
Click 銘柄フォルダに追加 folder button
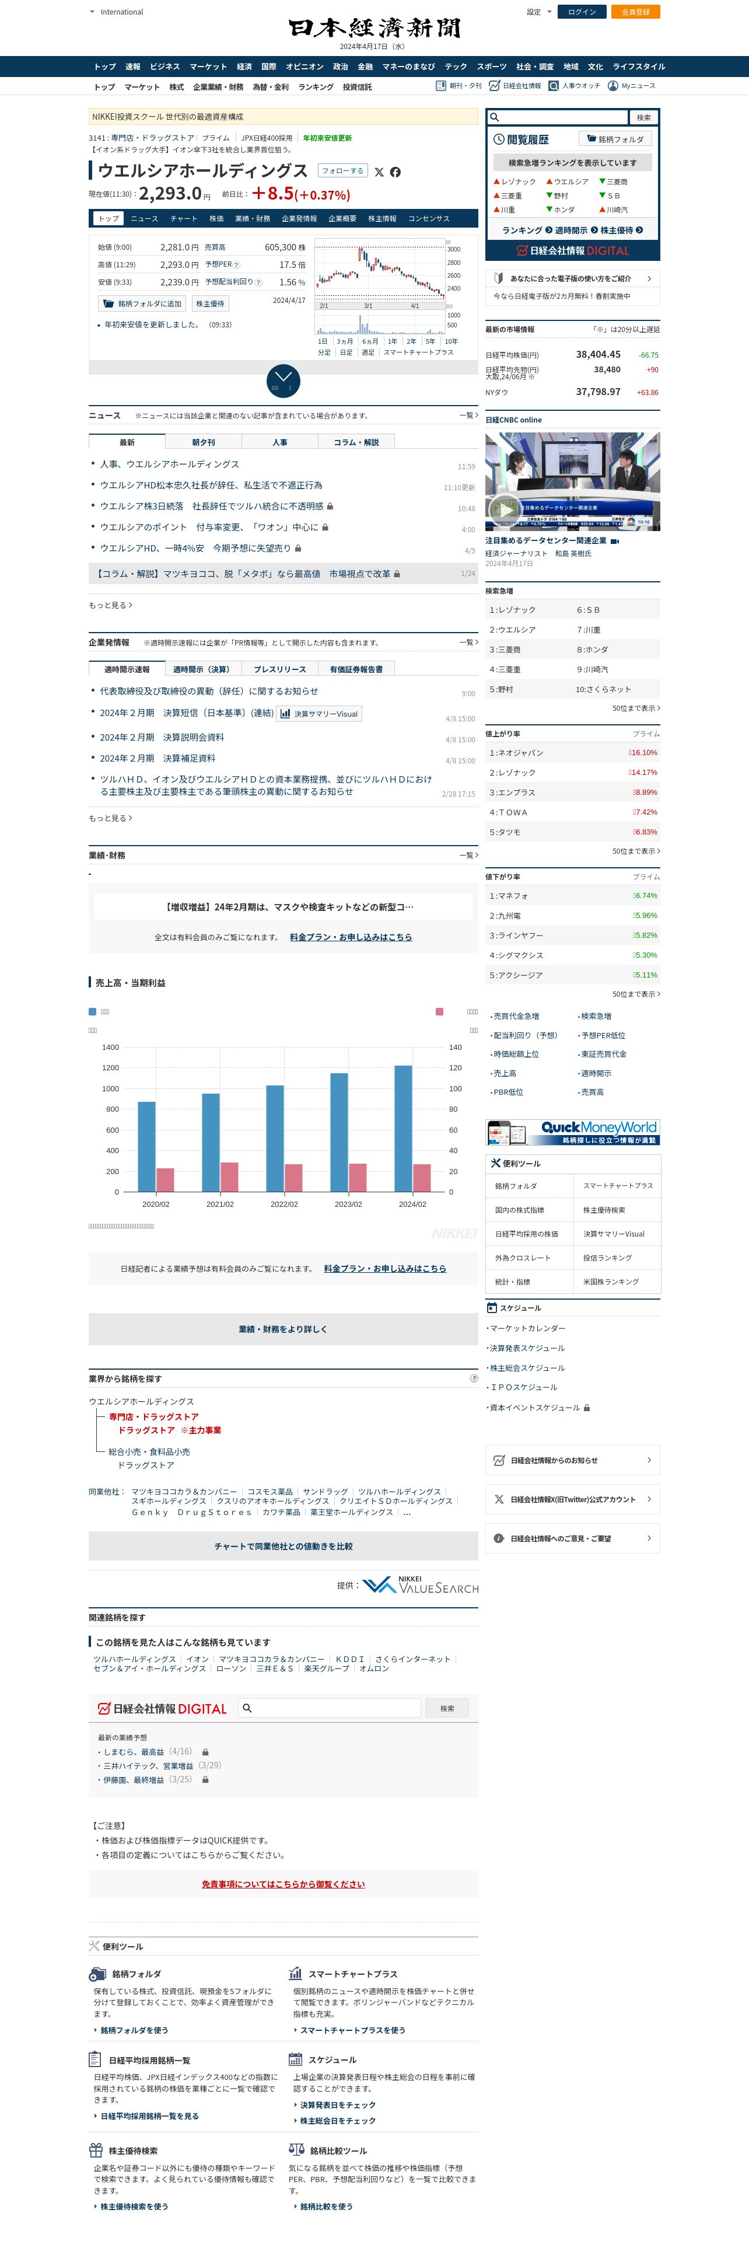[x=142, y=303]
